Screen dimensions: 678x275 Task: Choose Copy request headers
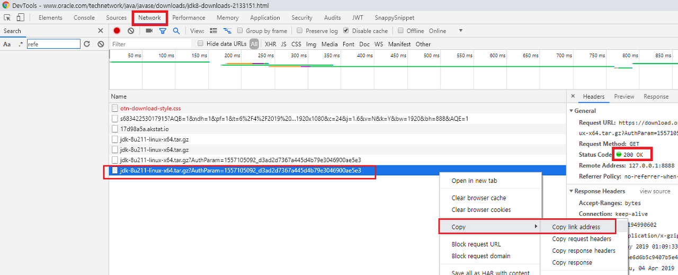582,239
